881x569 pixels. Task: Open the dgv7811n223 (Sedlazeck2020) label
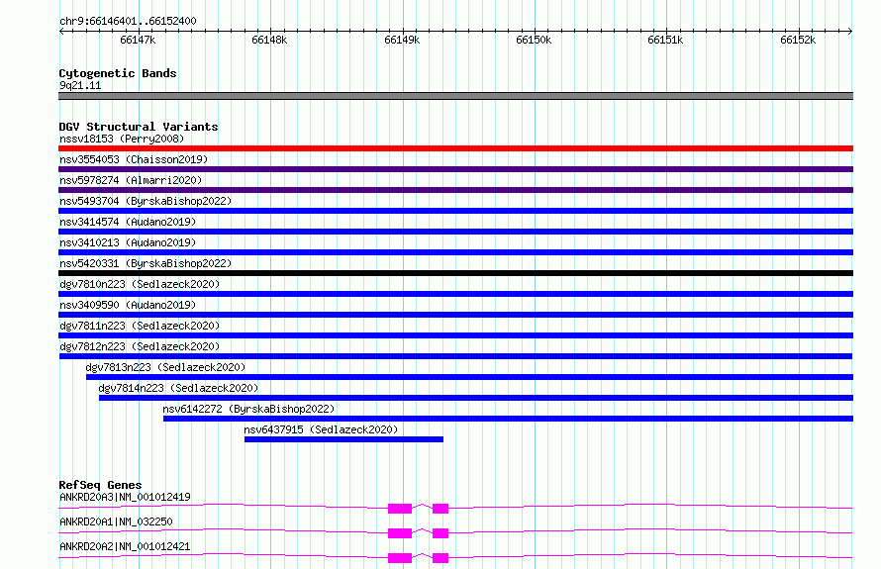pyautogui.click(x=140, y=326)
